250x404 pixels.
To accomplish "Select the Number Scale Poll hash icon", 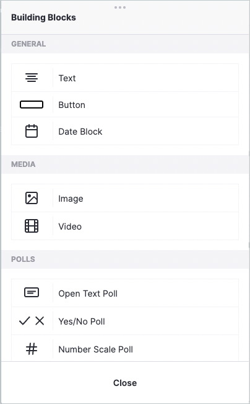I will tap(32, 349).
